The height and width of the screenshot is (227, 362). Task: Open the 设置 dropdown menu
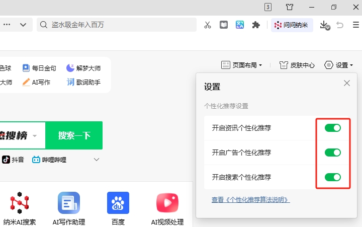tap(339, 65)
